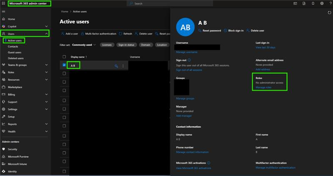
Task: Expand the Settings menu chevron
Action: (x=46, y=109)
